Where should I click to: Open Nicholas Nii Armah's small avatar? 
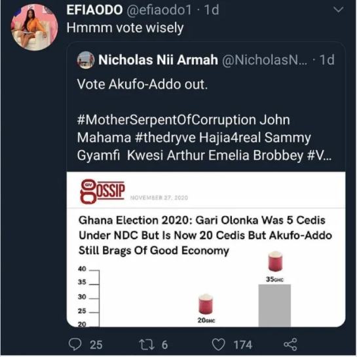(86, 60)
